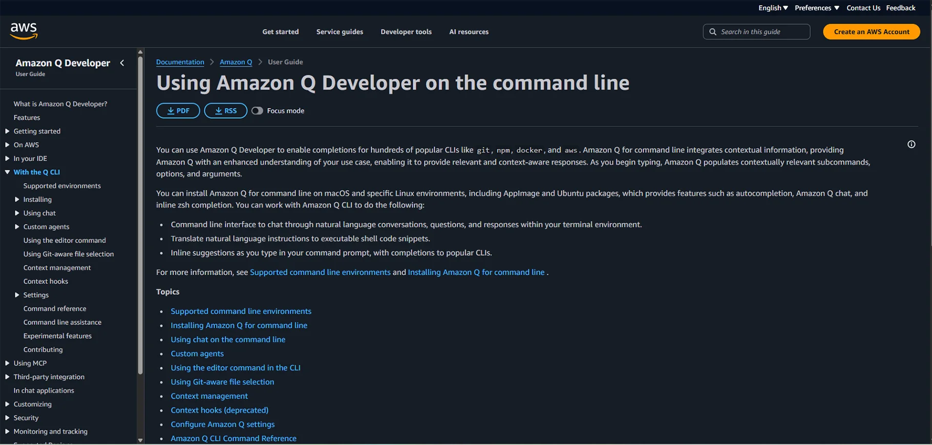The width and height of the screenshot is (932, 445).
Task: Open Using the editor command in the CLI topic
Action: (236, 368)
